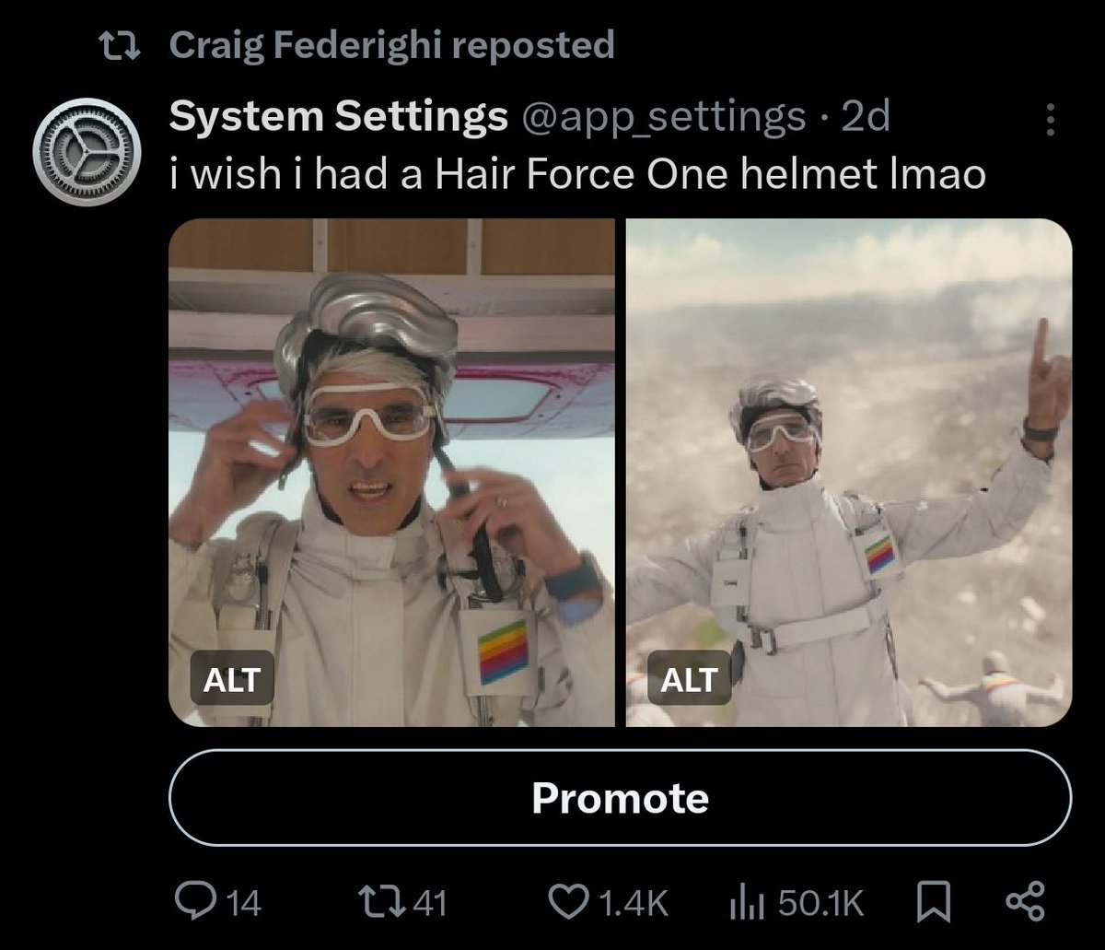Open the "Craig Federighi reposted" link

tap(391, 45)
